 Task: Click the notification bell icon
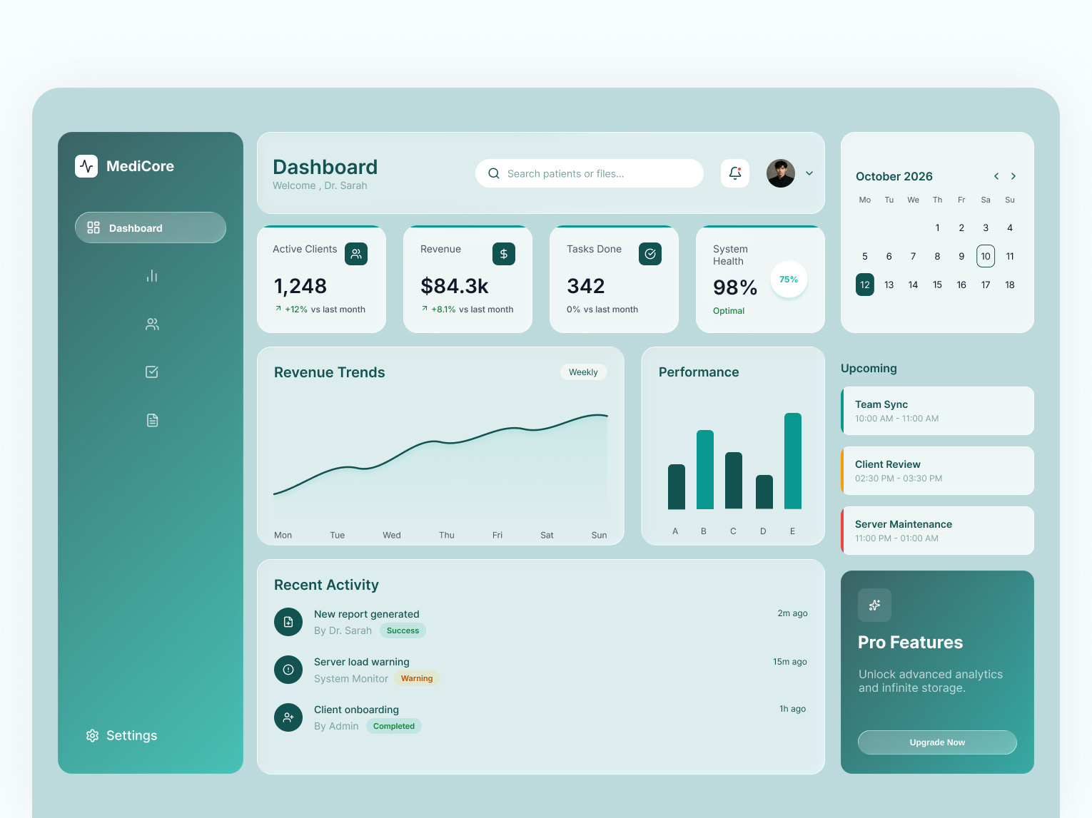point(734,173)
